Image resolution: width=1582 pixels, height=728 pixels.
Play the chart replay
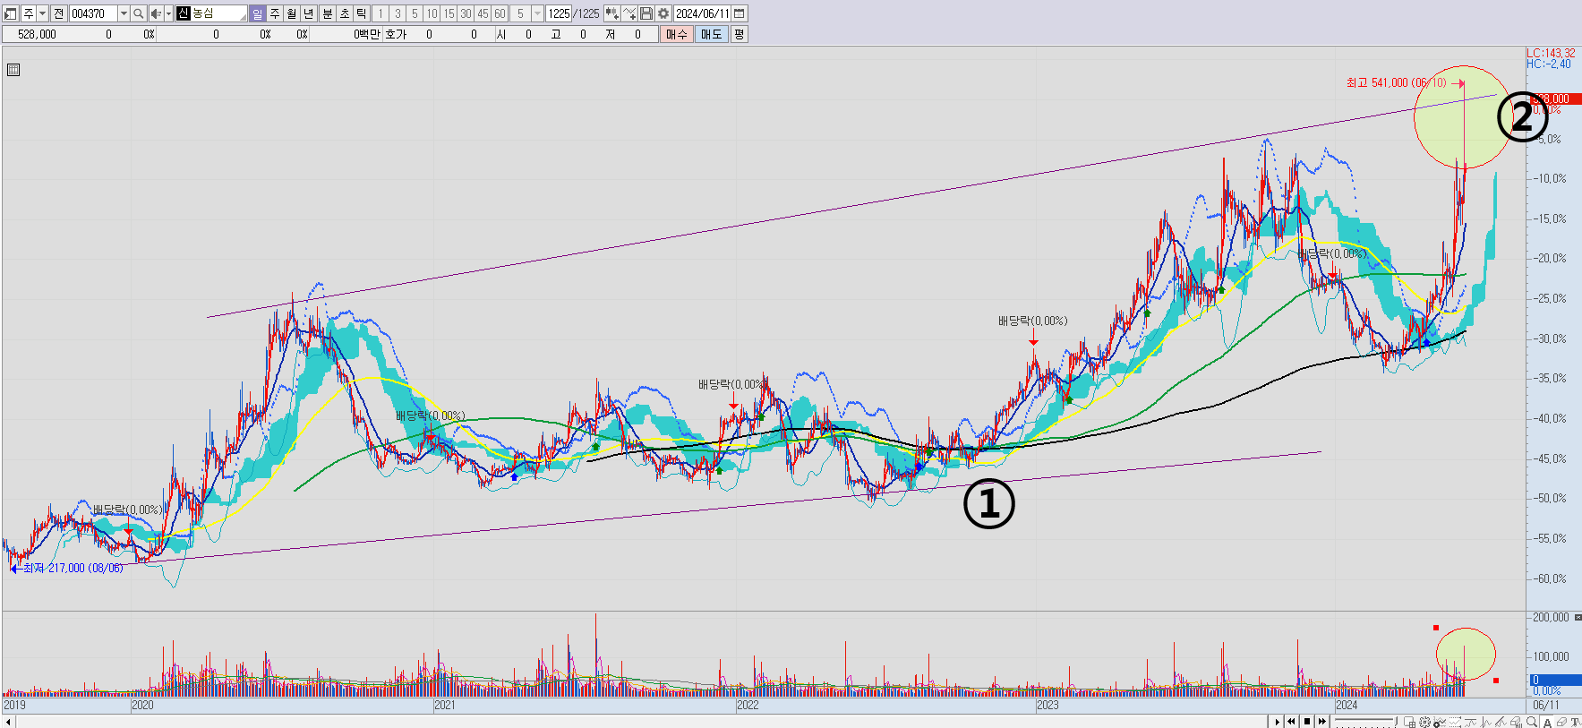click(1277, 721)
